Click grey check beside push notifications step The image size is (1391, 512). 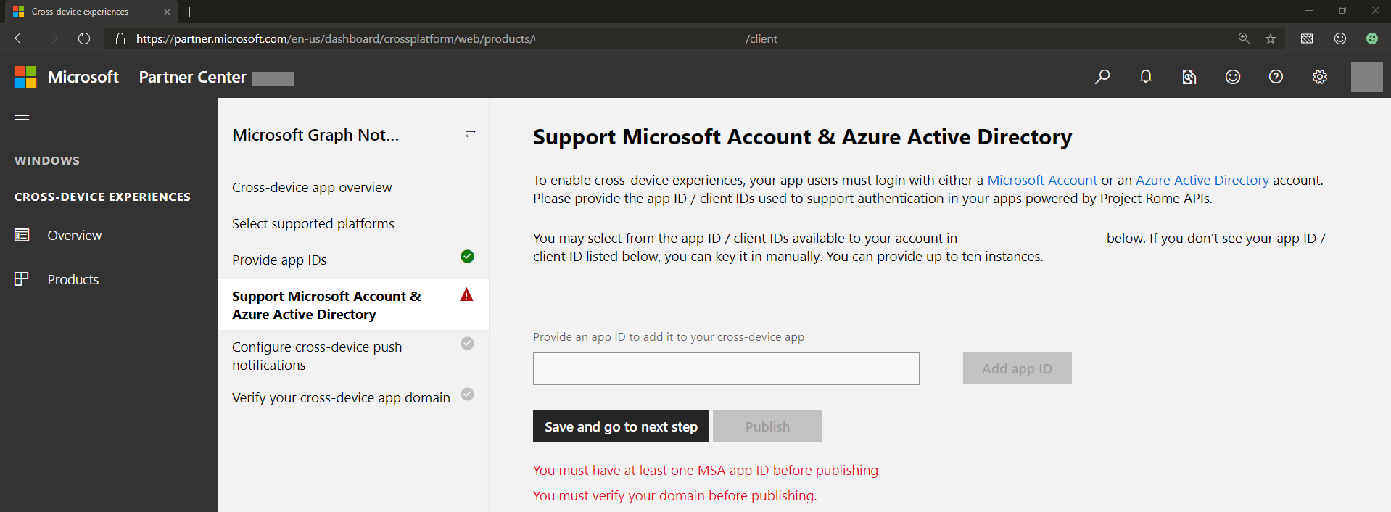click(x=468, y=343)
